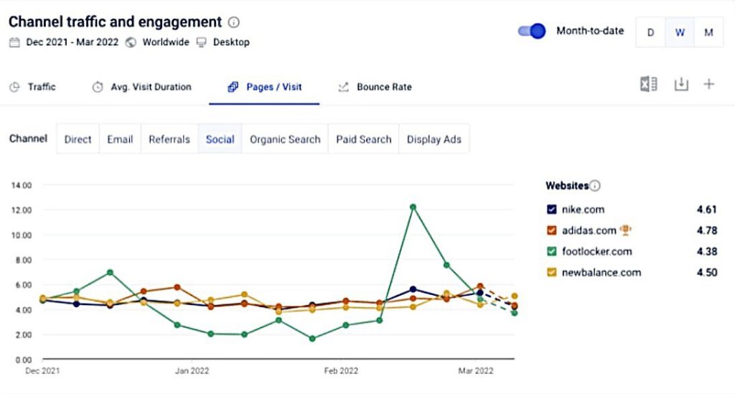
Task: Toggle the newbalance.com legend checkbox
Action: (x=551, y=272)
